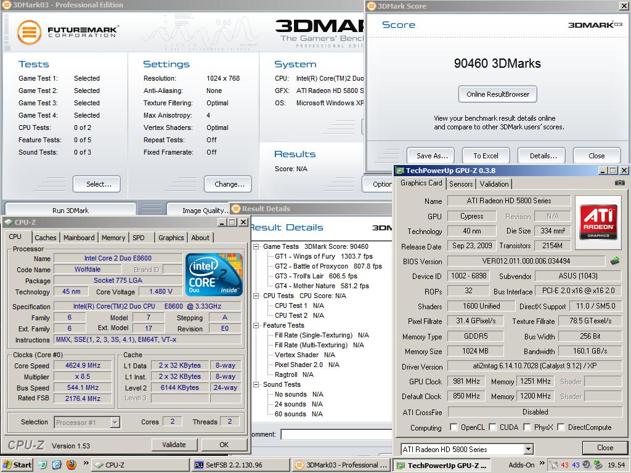Collapse the Feature Tests tree node
631x473 pixels.
(x=256, y=325)
